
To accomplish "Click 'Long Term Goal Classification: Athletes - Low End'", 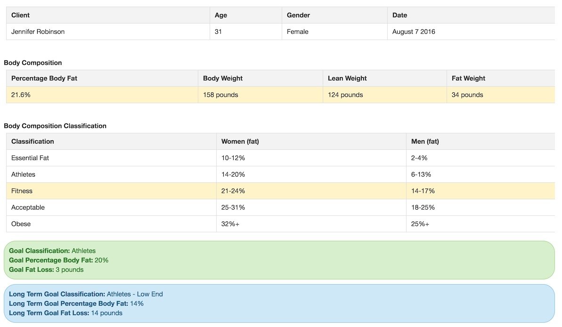I will point(86,294).
